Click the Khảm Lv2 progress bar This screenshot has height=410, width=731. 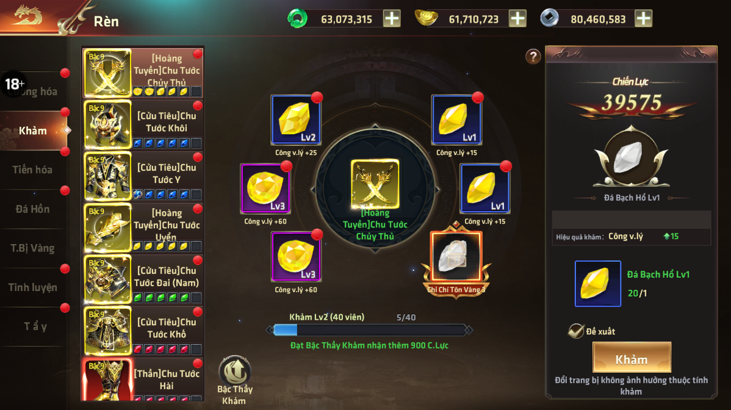pos(369,330)
